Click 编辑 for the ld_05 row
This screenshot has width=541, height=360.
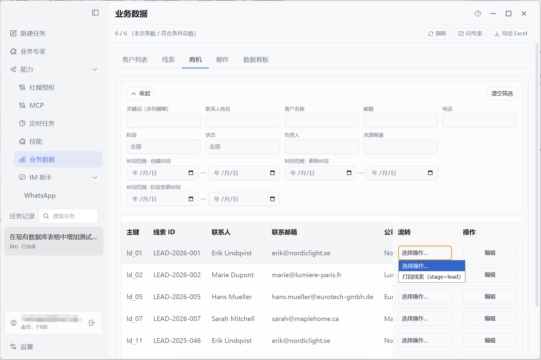[490, 297]
